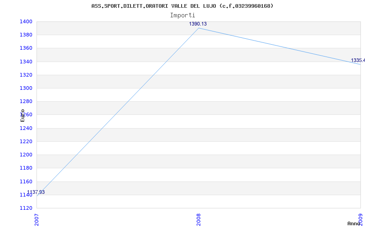
Task: Click the 1280 y-axis tick label
Action: pyautogui.click(x=26, y=101)
